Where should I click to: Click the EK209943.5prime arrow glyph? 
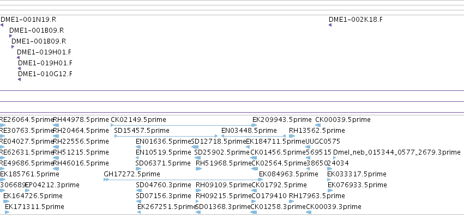click(x=255, y=125)
